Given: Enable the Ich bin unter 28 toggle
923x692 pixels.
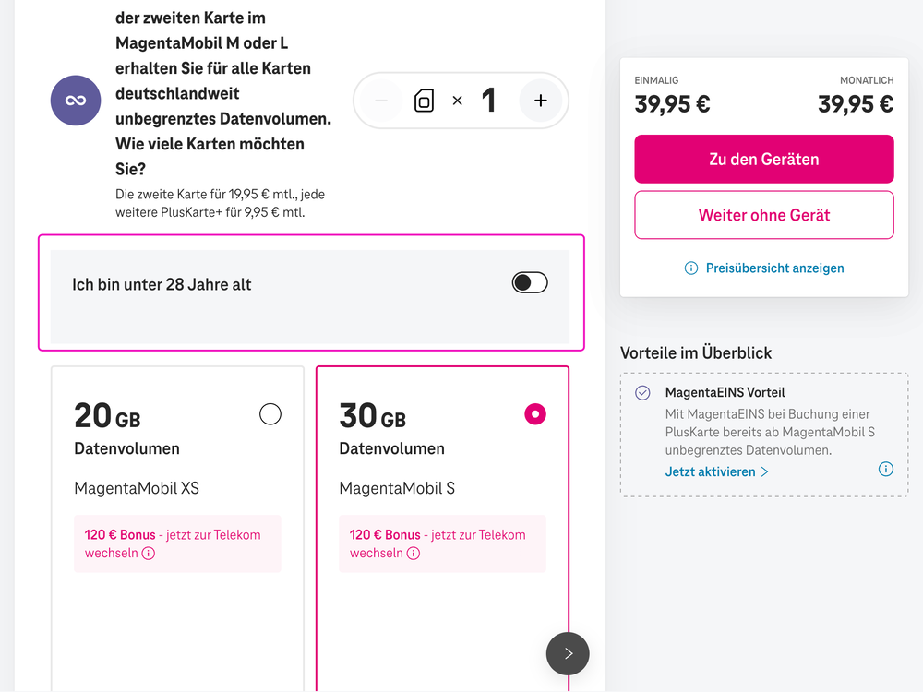Looking at the screenshot, I should pyautogui.click(x=530, y=284).
